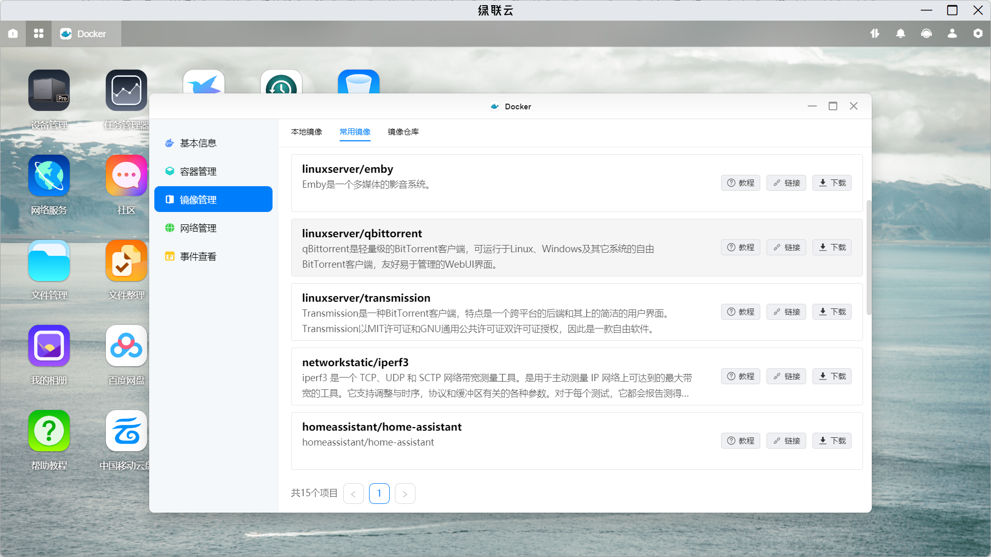Open the transfer tasks arrows icon
Screen dimensions: 991x557
[x=875, y=34]
